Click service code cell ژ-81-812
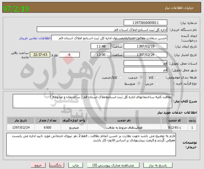This screenshot has width=204, height=169. coord(174,127)
